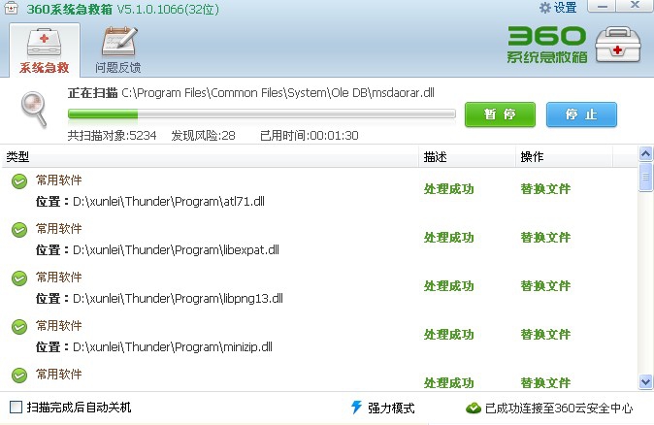
Task: Click green check icon for libexpat.dll
Action: 18,230
